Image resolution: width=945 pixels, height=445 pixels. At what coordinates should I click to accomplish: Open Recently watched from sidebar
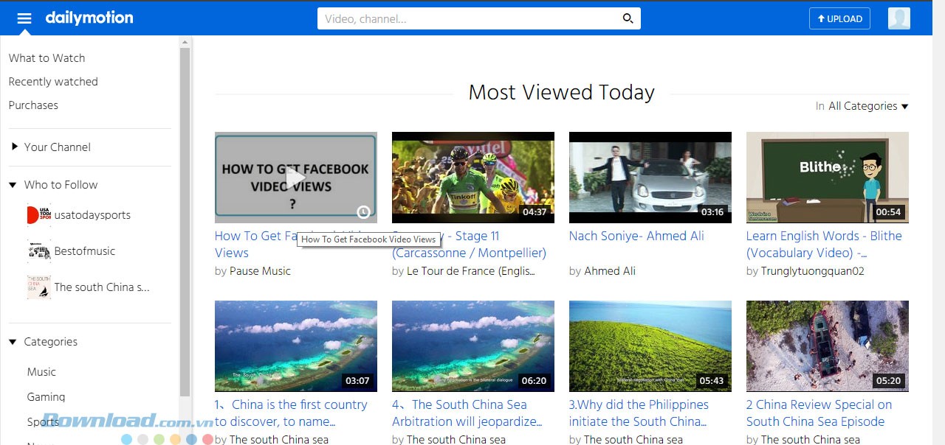(x=53, y=82)
